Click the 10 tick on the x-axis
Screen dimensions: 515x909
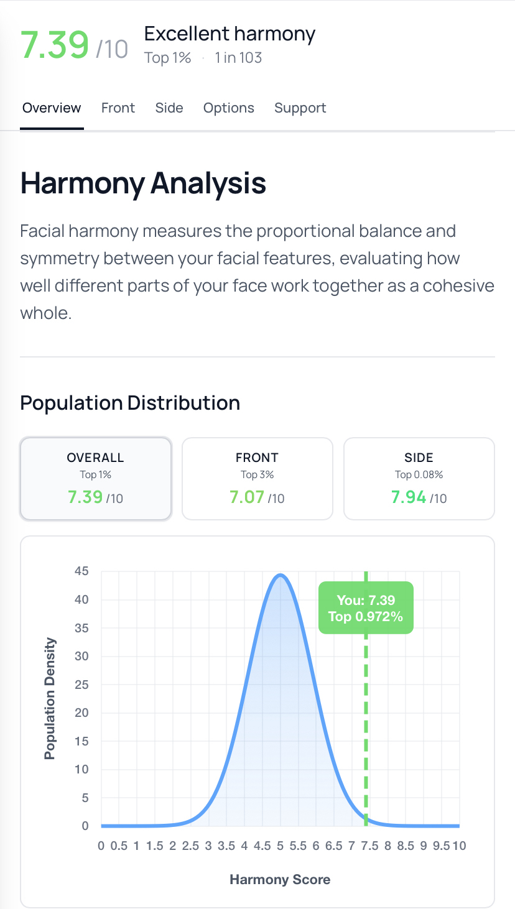click(459, 846)
